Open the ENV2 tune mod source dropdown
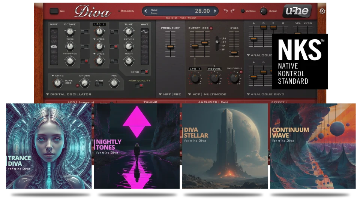Screen dimensions: 360x202 [x=52, y=76]
